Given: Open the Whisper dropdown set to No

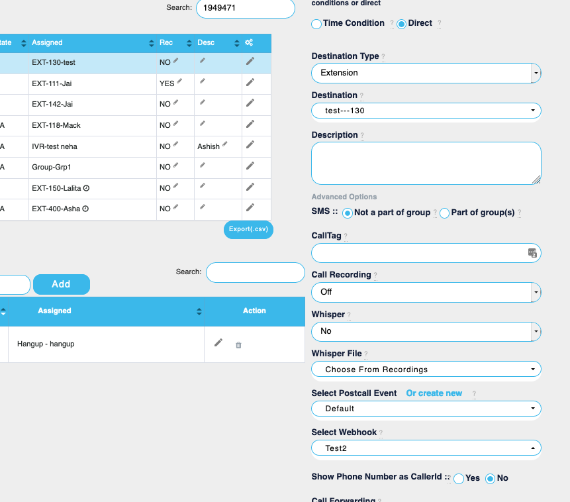Looking at the screenshot, I should pos(426,331).
